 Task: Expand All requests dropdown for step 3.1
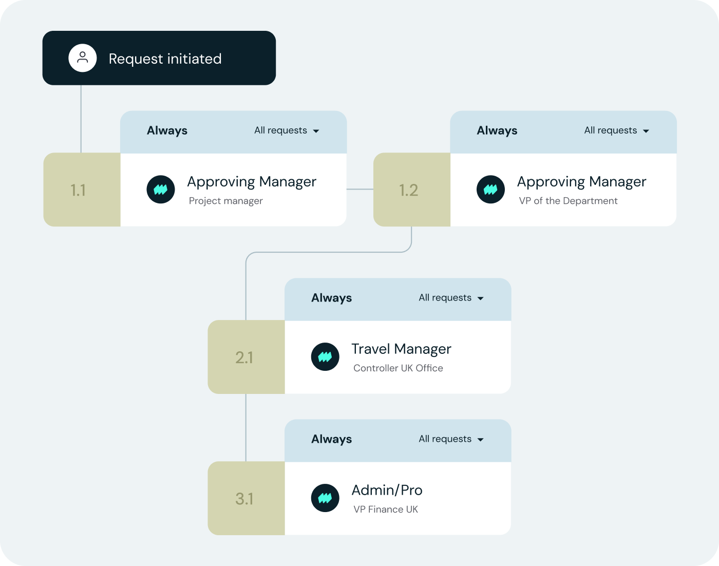[x=451, y=439]
